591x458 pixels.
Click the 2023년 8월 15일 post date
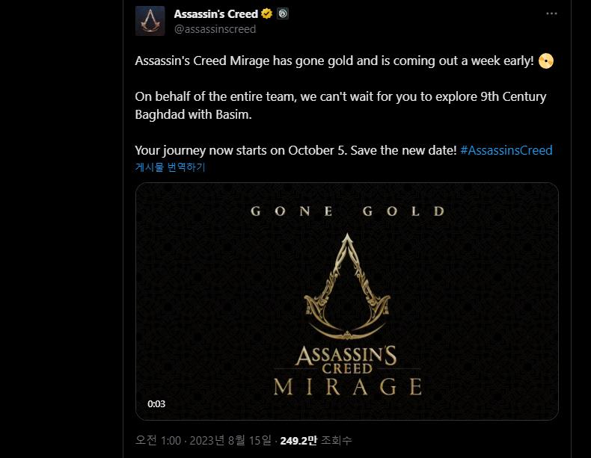pos(230,441)
